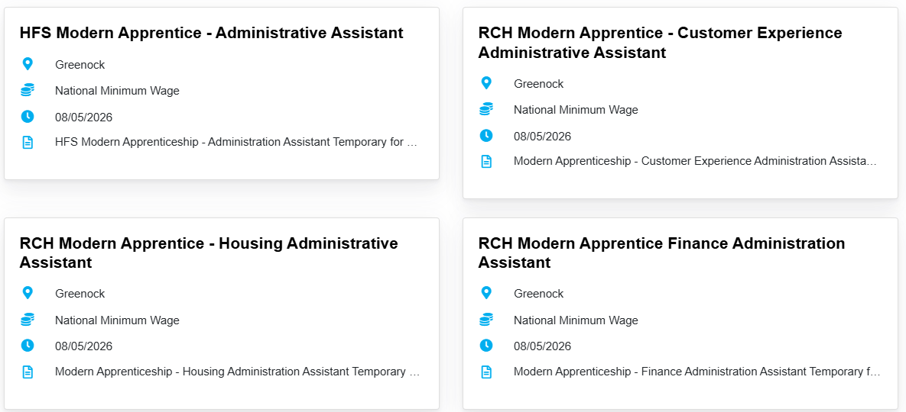Click salary coins icon in Finance Administration card
Image resolution: width=906 pixels, height=412 pixels.
(486, 320)
